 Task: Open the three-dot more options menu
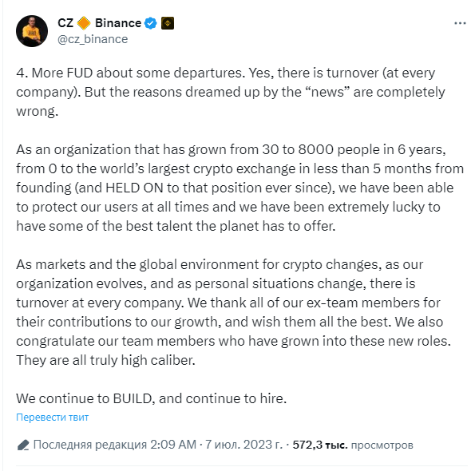(x=460, y=23)
